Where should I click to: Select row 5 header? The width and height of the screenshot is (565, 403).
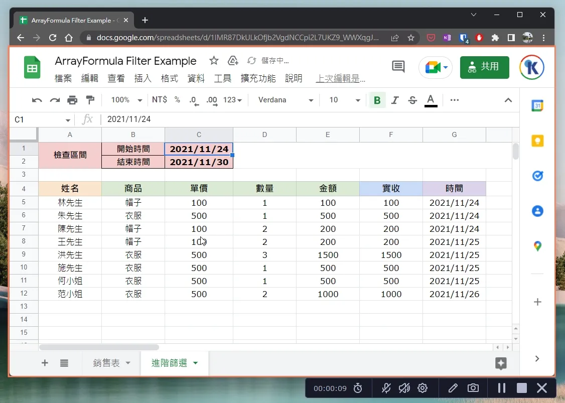pyautogui.click(x=24, y=202)
